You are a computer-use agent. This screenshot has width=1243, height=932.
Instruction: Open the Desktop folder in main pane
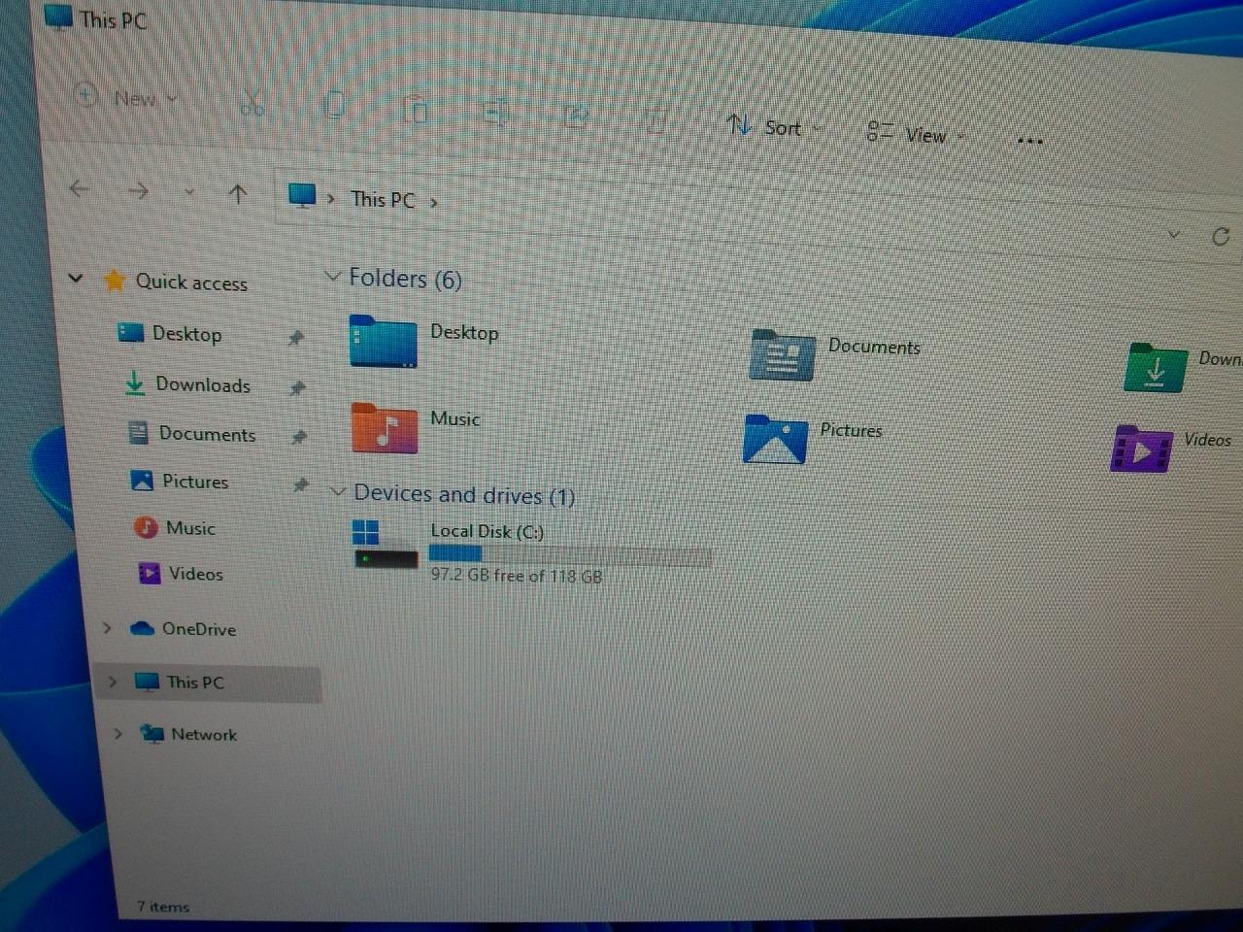pos(383,342)
